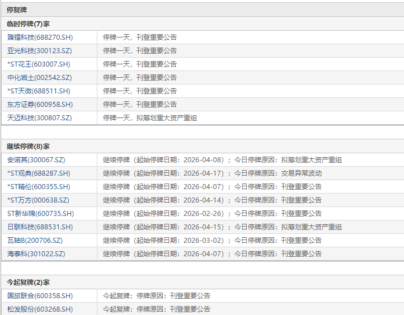Open 日联科技(688531.SH) stock link
Screen dimensions: 404x315
[40, 227]
